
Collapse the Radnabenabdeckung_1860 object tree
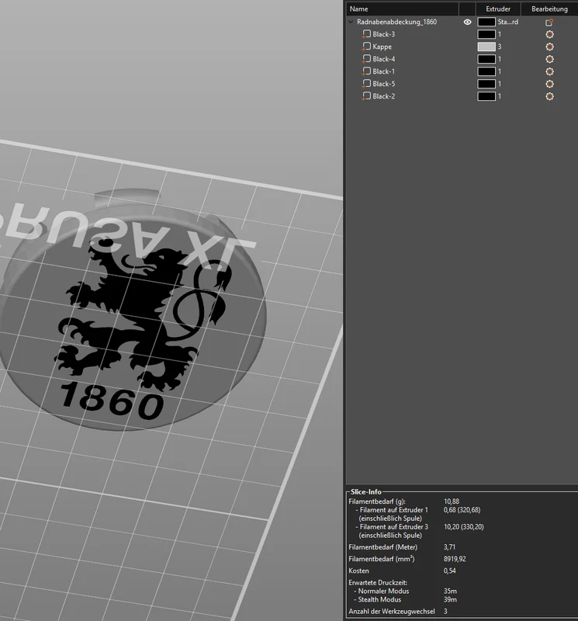pos(351,23)
